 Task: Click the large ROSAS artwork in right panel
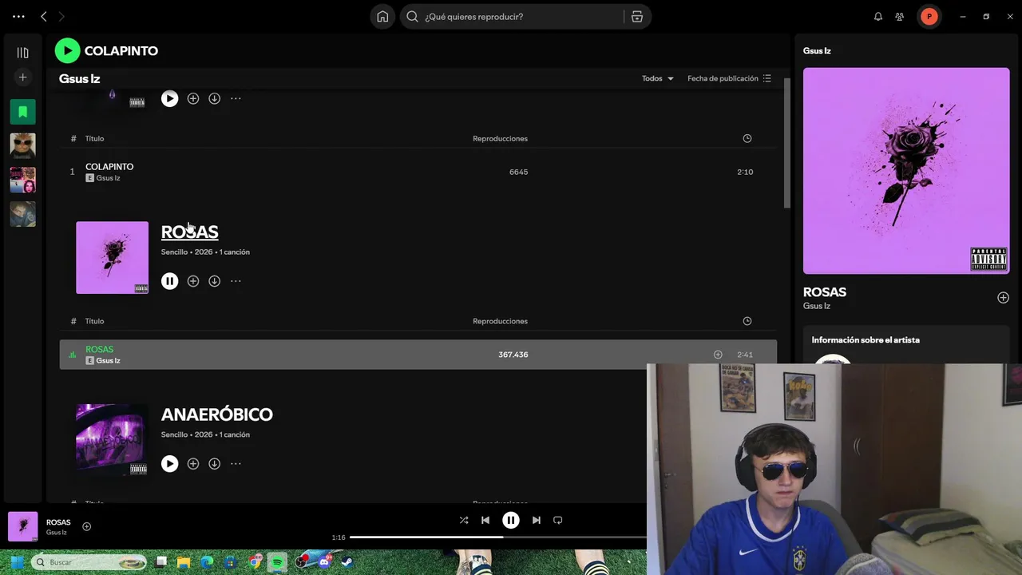[x=906, y=171]
